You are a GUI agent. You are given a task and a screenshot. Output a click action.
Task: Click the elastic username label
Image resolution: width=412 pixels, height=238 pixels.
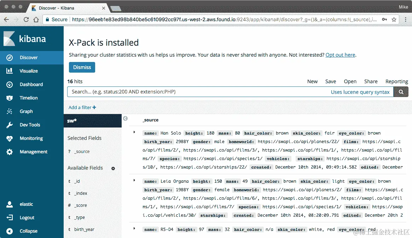click(26, 204)
